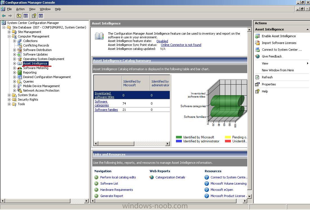Expand the Security Rights node

(x=9, y=100)
